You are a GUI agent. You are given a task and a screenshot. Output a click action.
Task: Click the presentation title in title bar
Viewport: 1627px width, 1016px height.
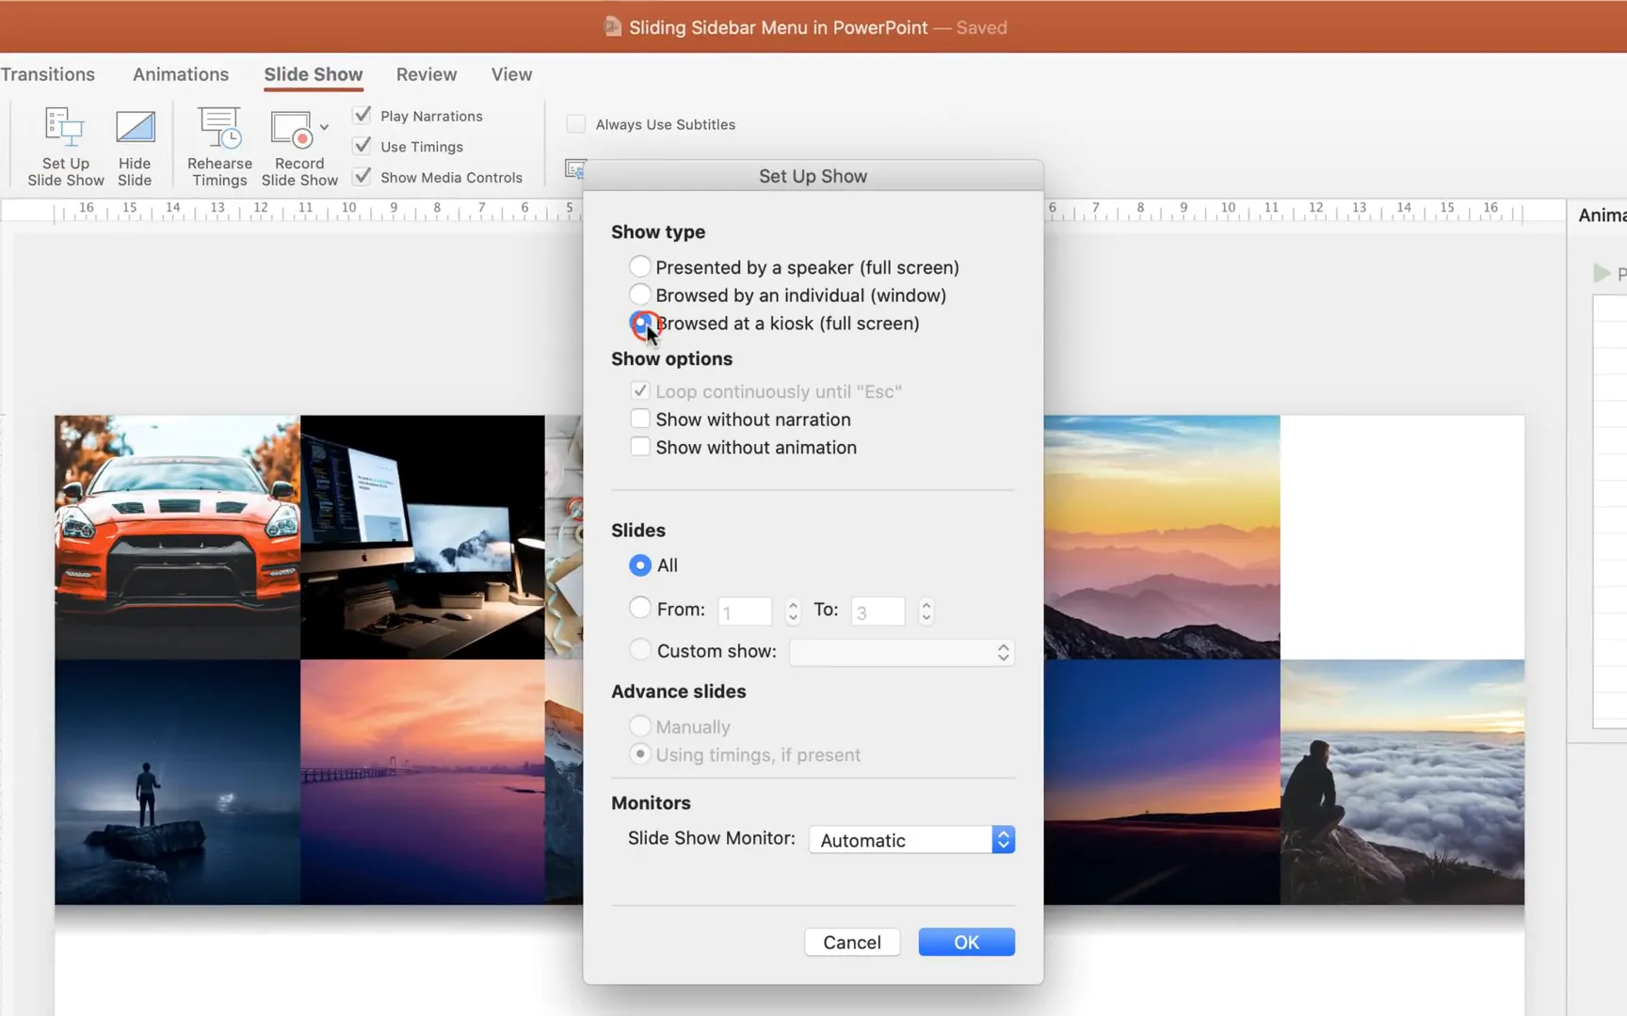pos(779,27)
